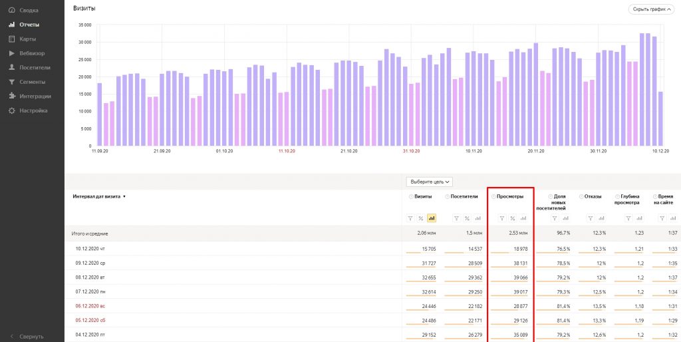The width and height of the screenshot is (681, 342).
Task: Select the Визиты metric radio button
Action: click(x=411, y=197)
